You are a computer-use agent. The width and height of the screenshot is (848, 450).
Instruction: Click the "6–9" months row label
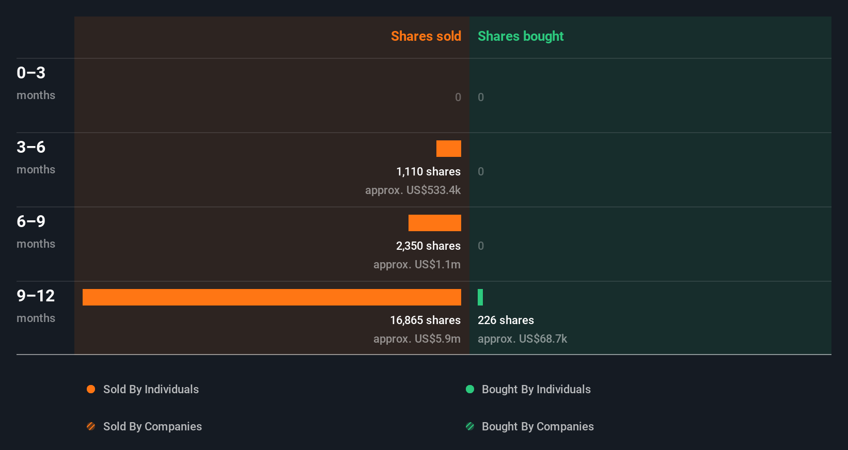tap(31, 221)
